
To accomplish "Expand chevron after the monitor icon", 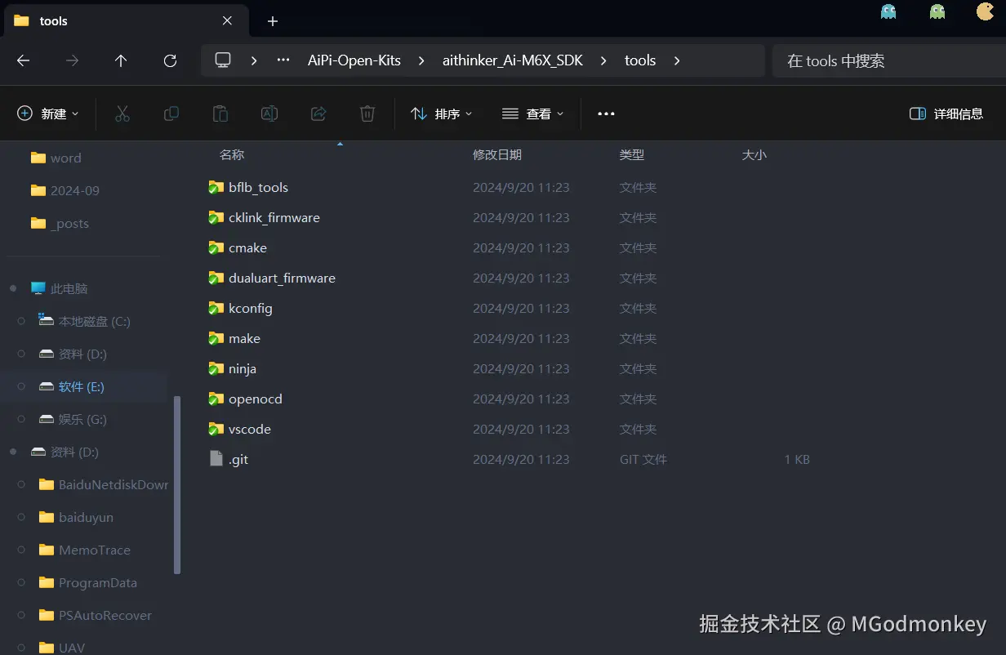I will pos(255,60).
